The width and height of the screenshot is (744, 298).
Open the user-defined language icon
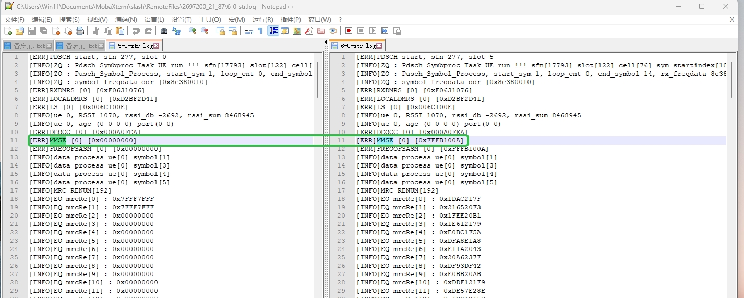[284, 31]
